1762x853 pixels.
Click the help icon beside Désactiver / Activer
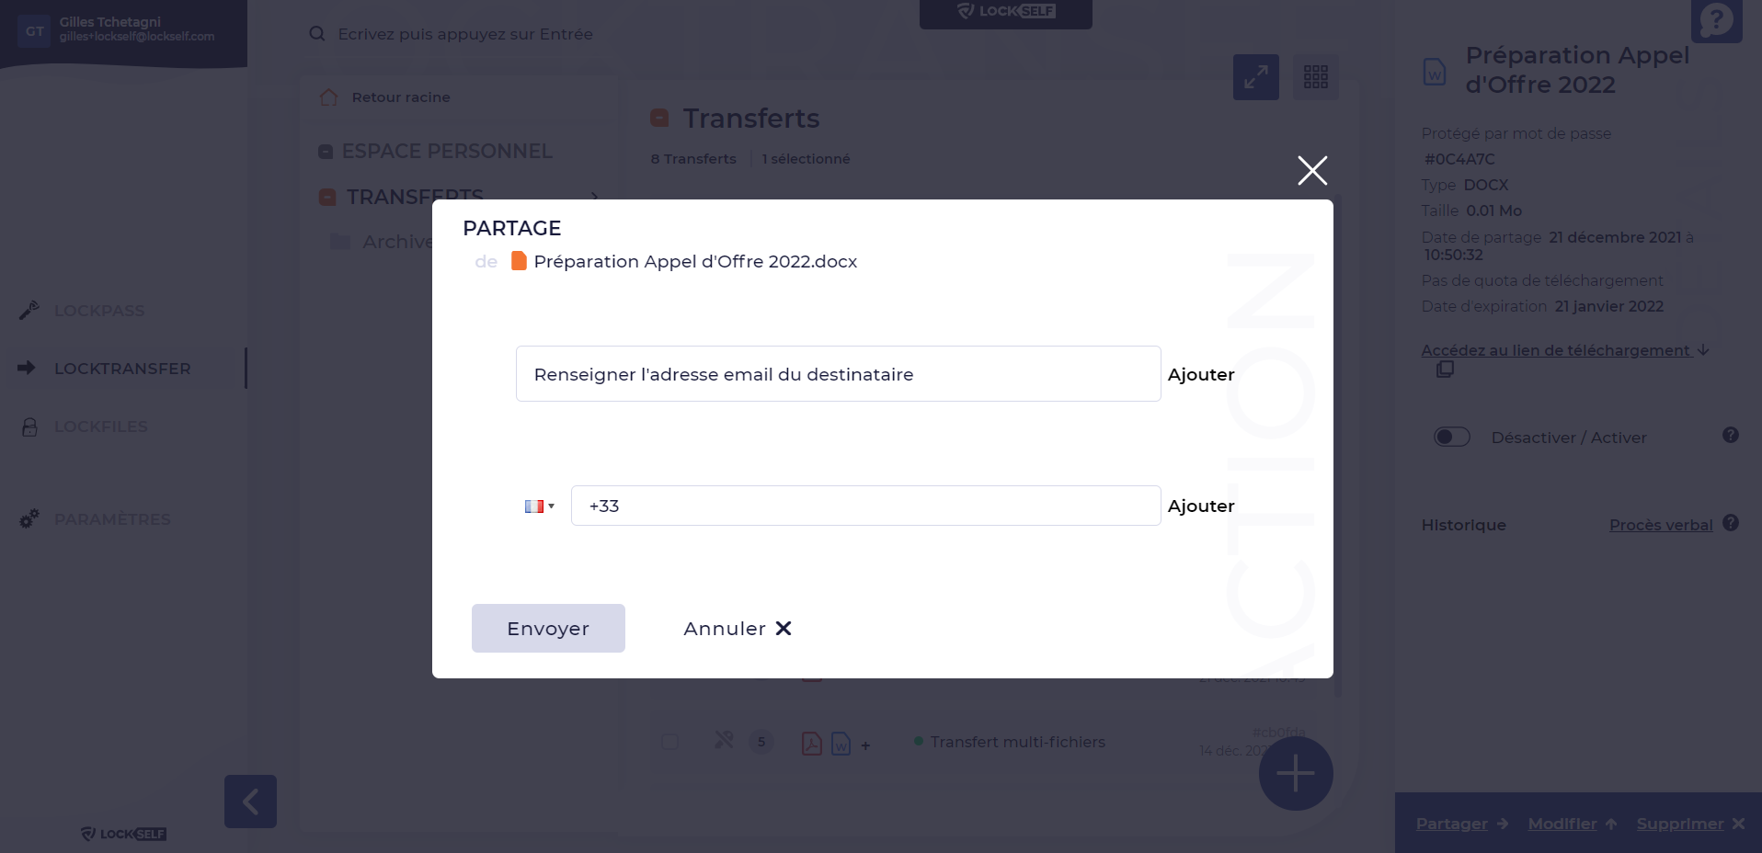point(1731,436)
